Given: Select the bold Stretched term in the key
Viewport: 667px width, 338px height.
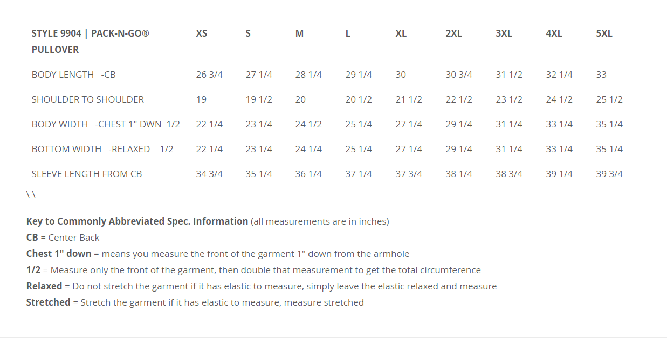Looking at the screenshot, I should 48,302.
